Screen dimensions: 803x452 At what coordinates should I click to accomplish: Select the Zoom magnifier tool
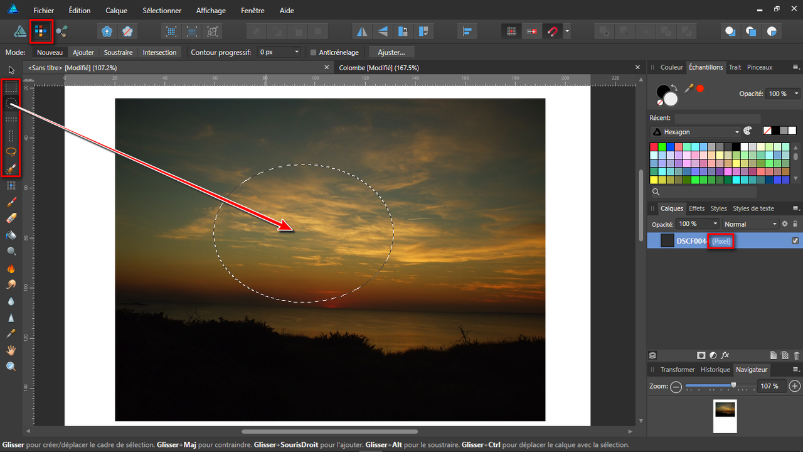coord(11,367)
